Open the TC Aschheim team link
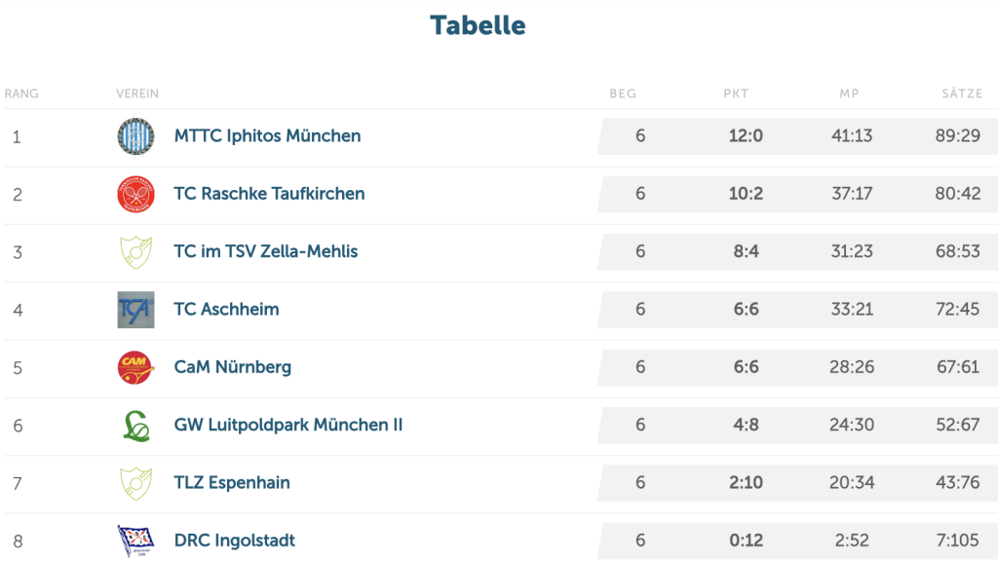998x562 pixels. click(x=226, y=310)
